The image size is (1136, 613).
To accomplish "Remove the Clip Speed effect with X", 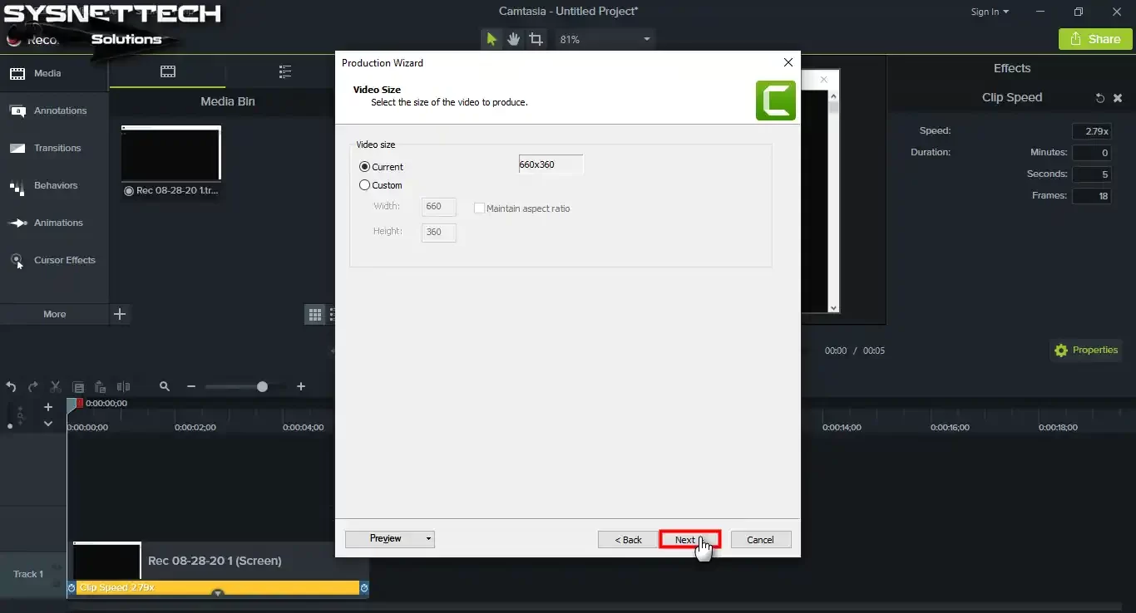I will click(x=1119, y=98).
